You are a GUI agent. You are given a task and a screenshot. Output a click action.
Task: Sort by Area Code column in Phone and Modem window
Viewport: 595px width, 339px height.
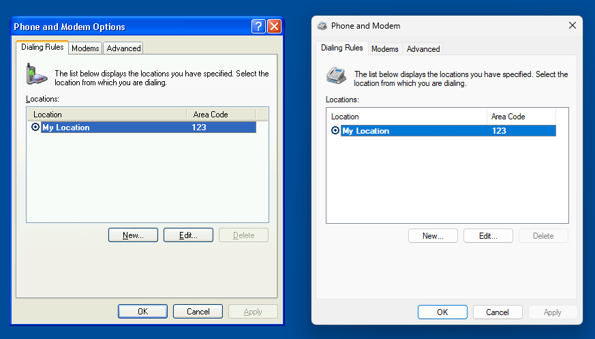pos(521,117)
